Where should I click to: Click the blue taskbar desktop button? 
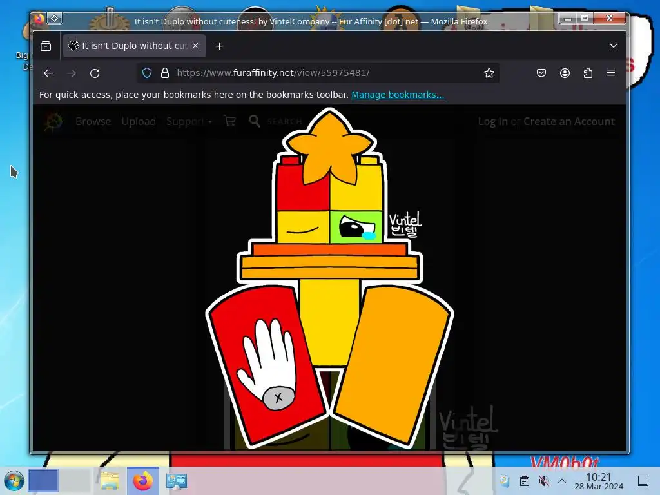[43, 480]
